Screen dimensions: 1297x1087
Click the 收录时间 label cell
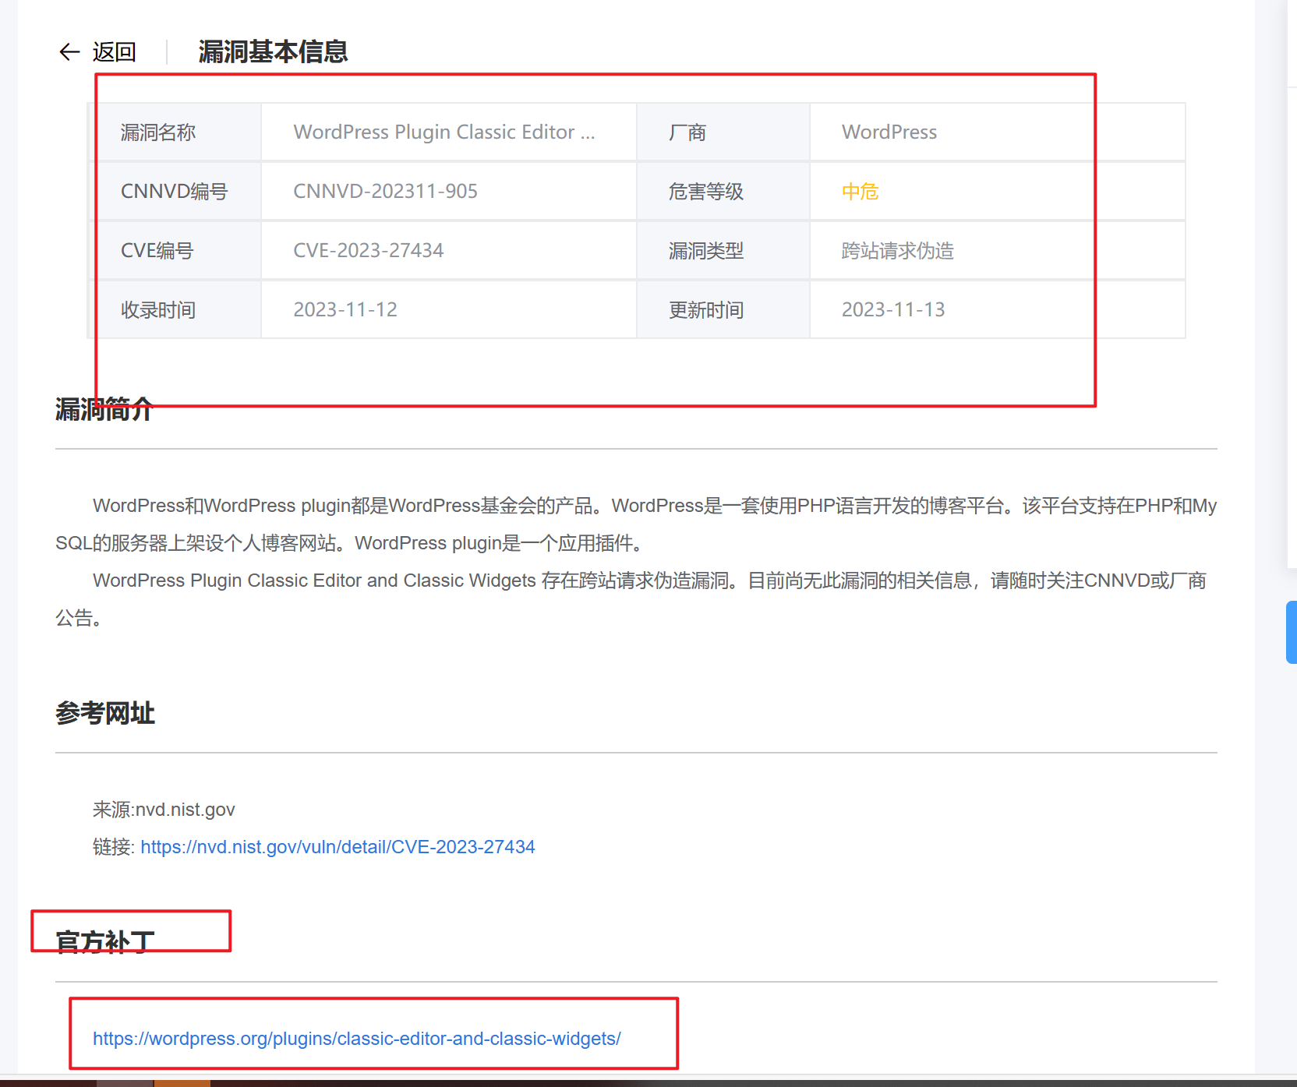pyautogui.click(x=174, y=310)
